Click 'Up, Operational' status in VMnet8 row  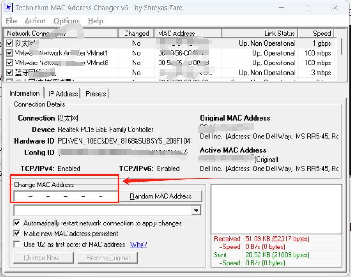[x=273, y=63]
